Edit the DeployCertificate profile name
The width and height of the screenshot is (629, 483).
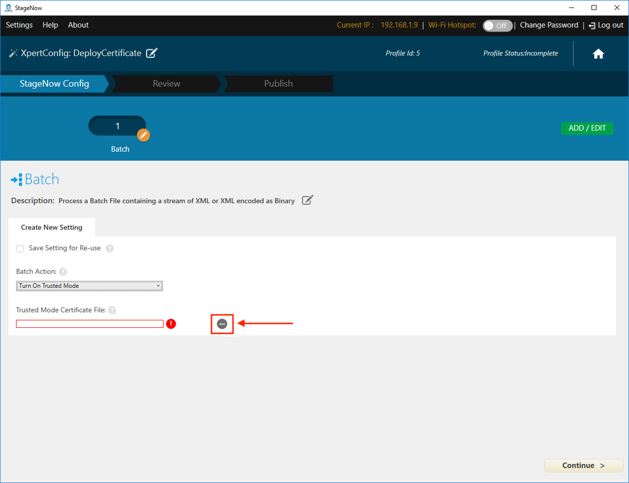coord(151,53)
